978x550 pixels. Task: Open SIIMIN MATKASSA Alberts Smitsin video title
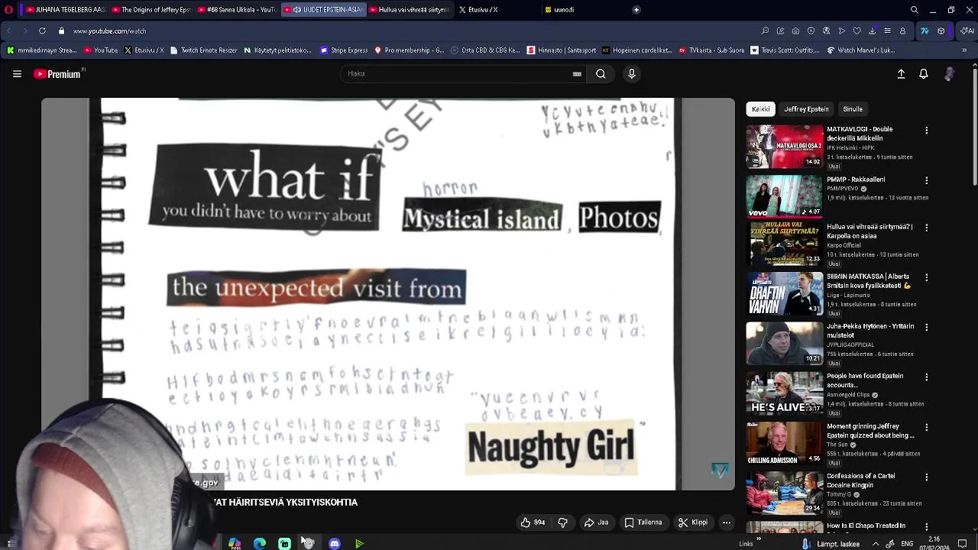(x=870, y=281)
